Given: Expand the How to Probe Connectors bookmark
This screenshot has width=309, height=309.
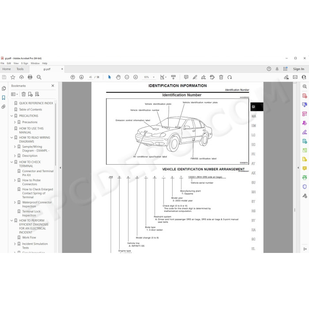Looking at the screenshot, I should click(x=15, y=180).
